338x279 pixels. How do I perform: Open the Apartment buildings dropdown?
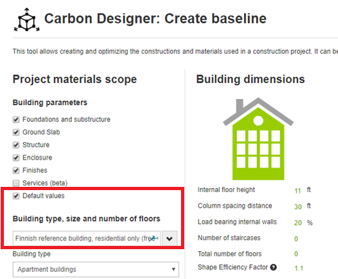[96, 269]
